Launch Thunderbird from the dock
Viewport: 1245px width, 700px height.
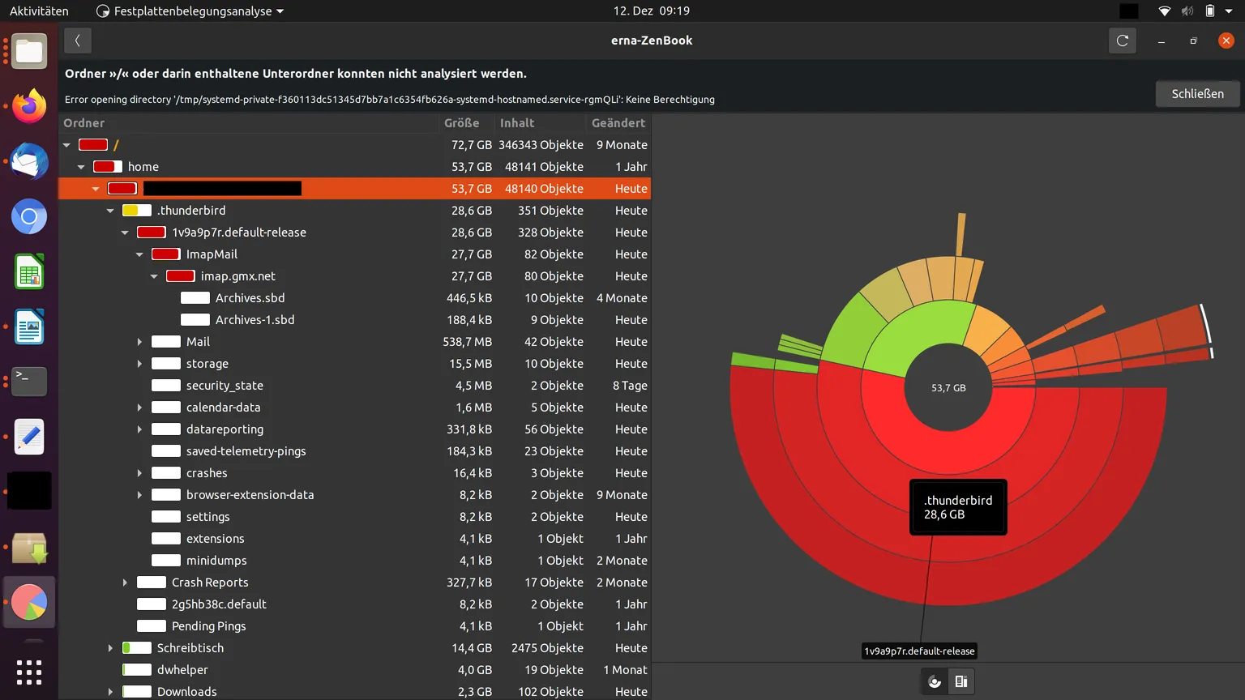coord(29,161)
